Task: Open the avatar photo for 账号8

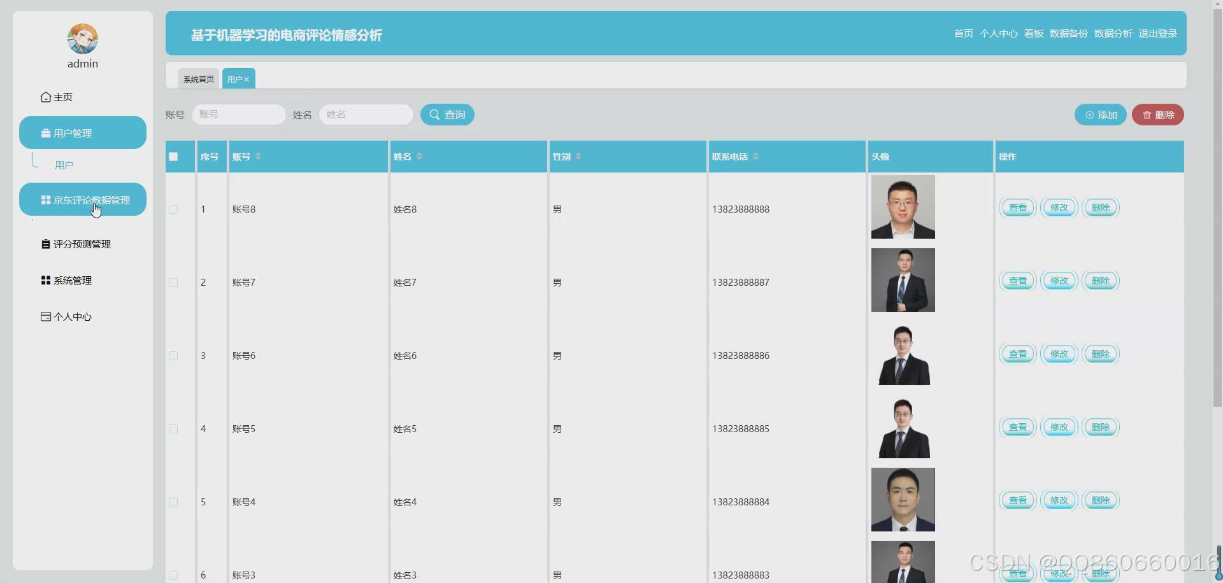Action: point(903,207)
